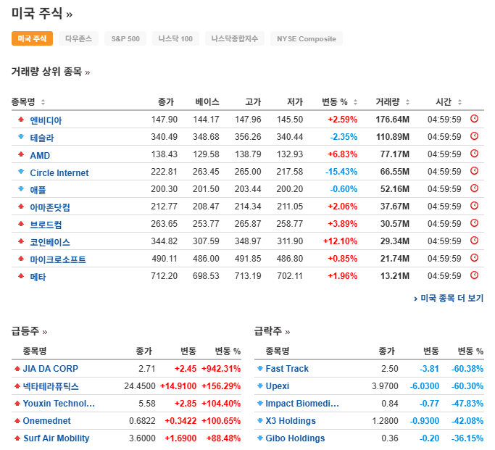Open the X3 Holdings stock link

(x=291, y=420)
